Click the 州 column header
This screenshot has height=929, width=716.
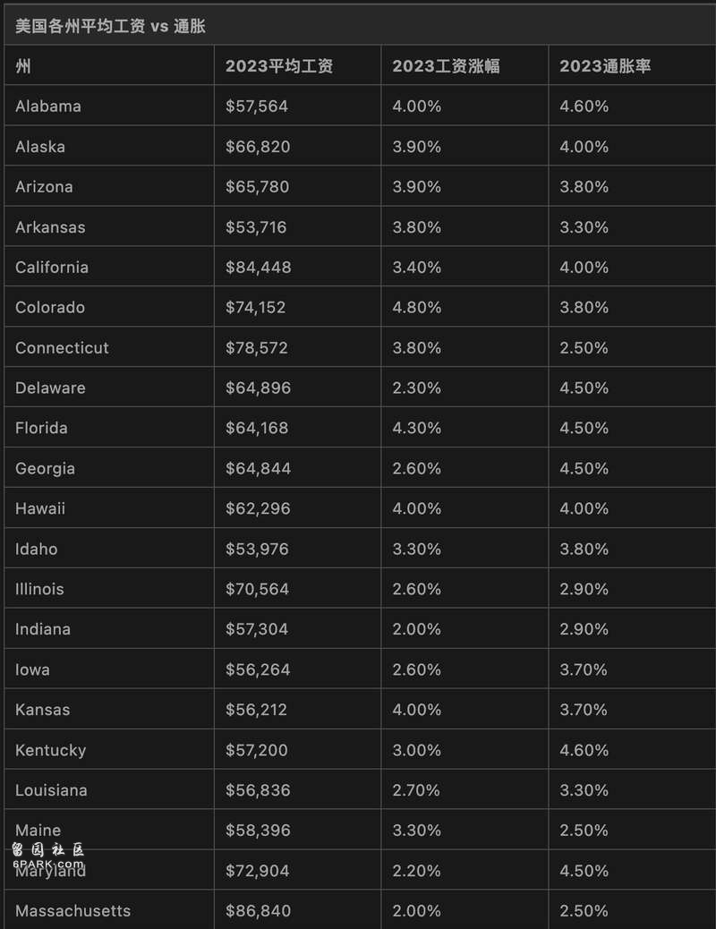(x=23, y=66)
